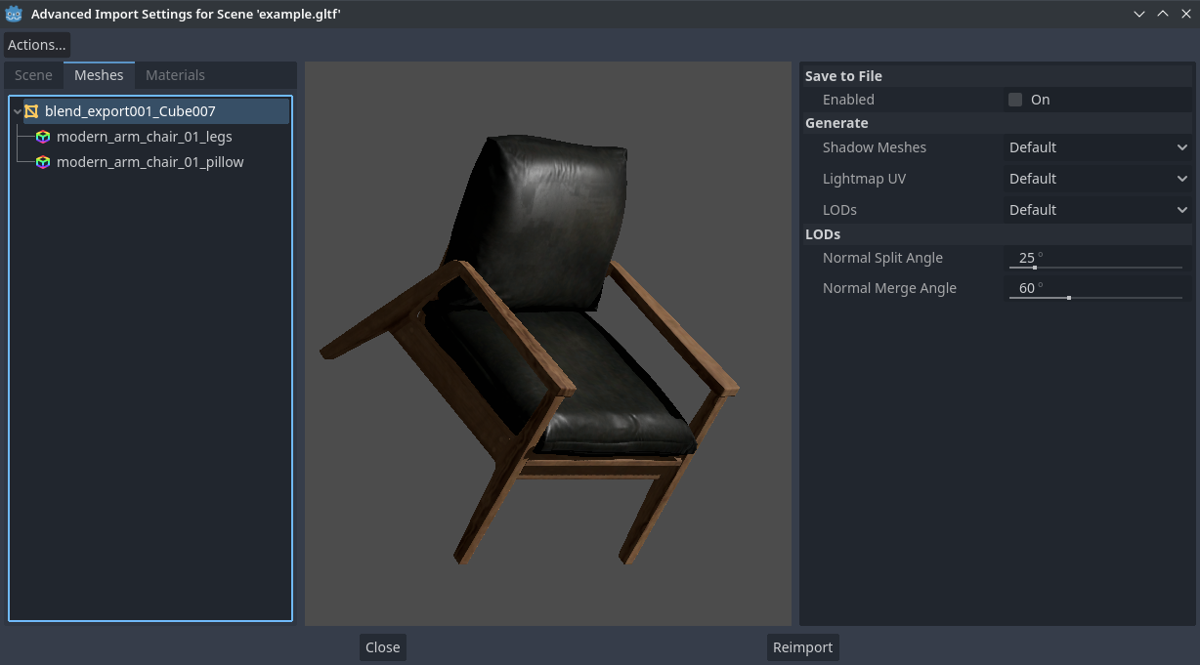
Task: Select modern_arm_chair_01_pillow in the tree
Action: (149, 162)
